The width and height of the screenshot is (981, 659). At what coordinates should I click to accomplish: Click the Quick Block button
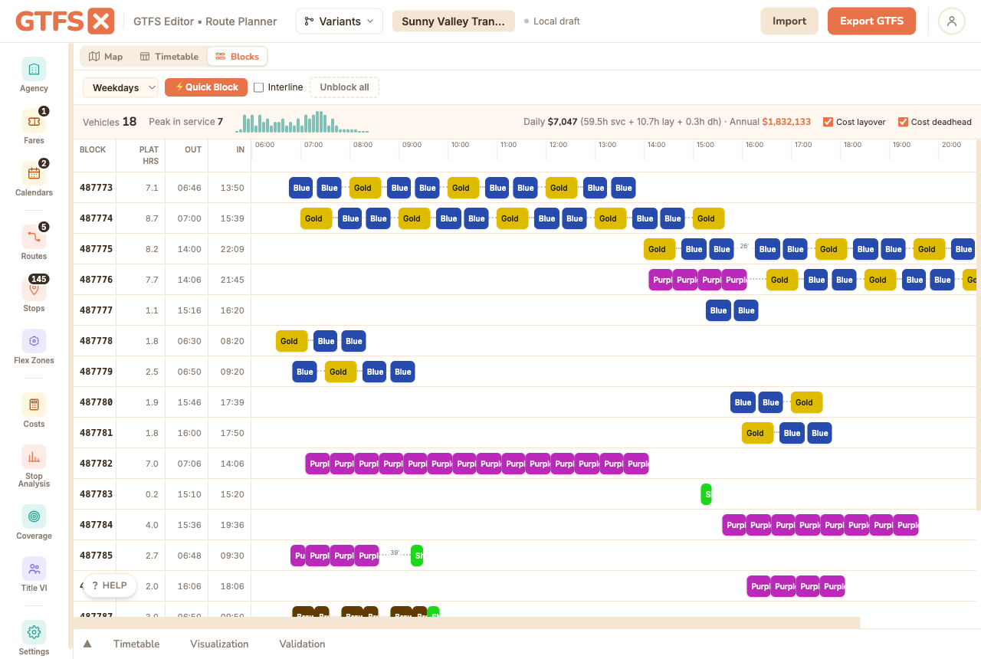click(x=206, y=87)
